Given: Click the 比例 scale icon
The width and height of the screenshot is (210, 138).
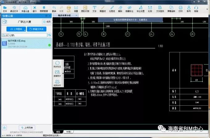Looking at the screenshot, I should tap(150, 9).
